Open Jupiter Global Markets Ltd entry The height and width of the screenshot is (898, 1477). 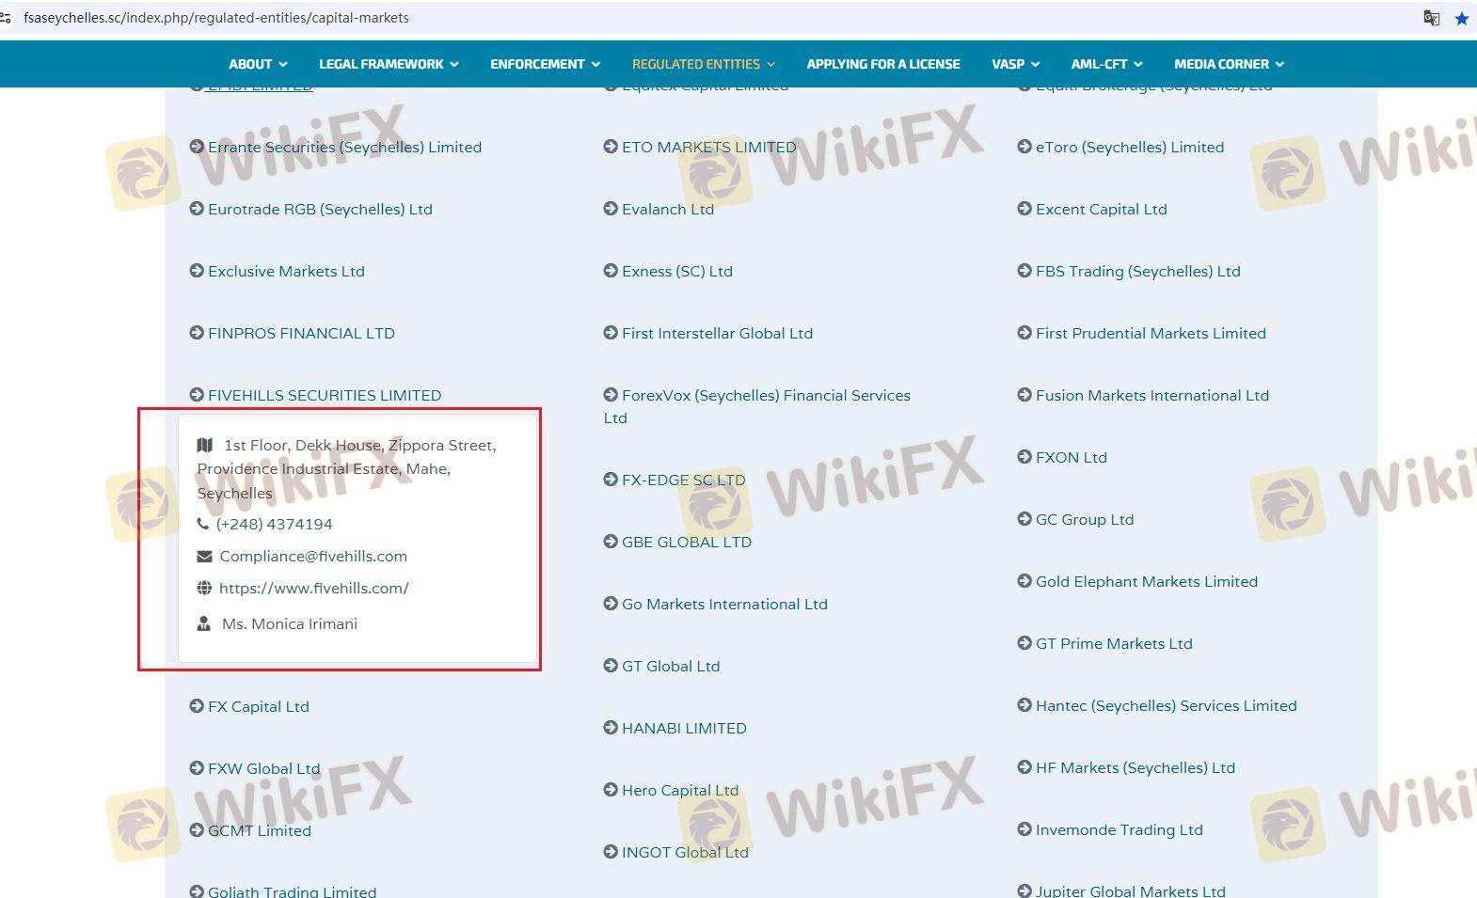pos(1131,891)
